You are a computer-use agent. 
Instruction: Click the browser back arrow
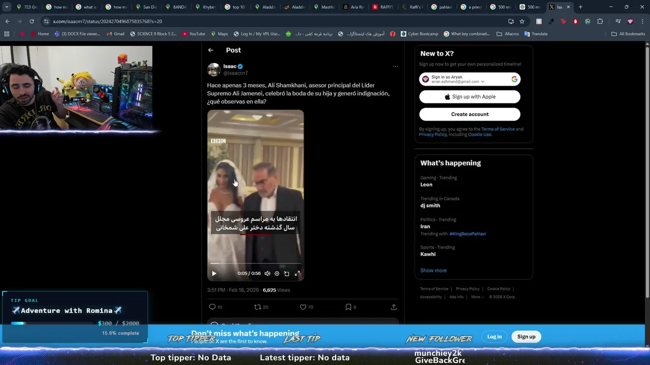pos(7,21)
